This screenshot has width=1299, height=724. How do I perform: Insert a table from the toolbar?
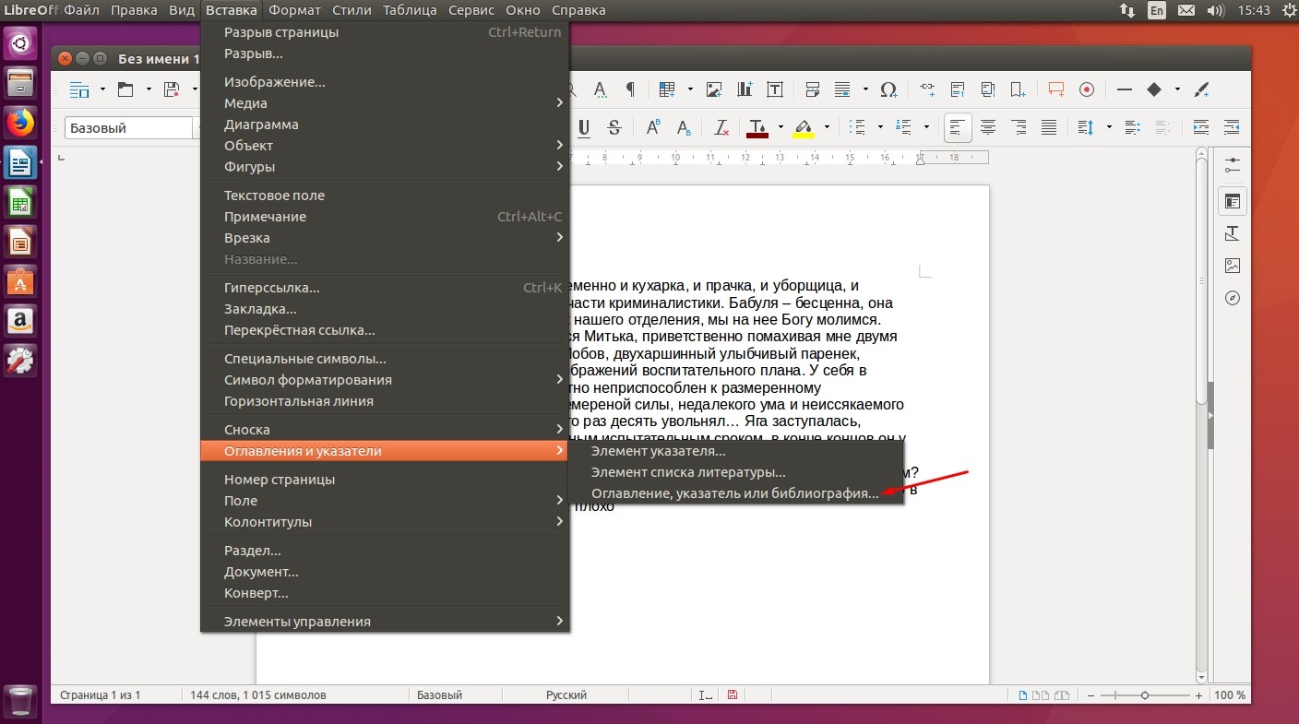coord(666,89)
